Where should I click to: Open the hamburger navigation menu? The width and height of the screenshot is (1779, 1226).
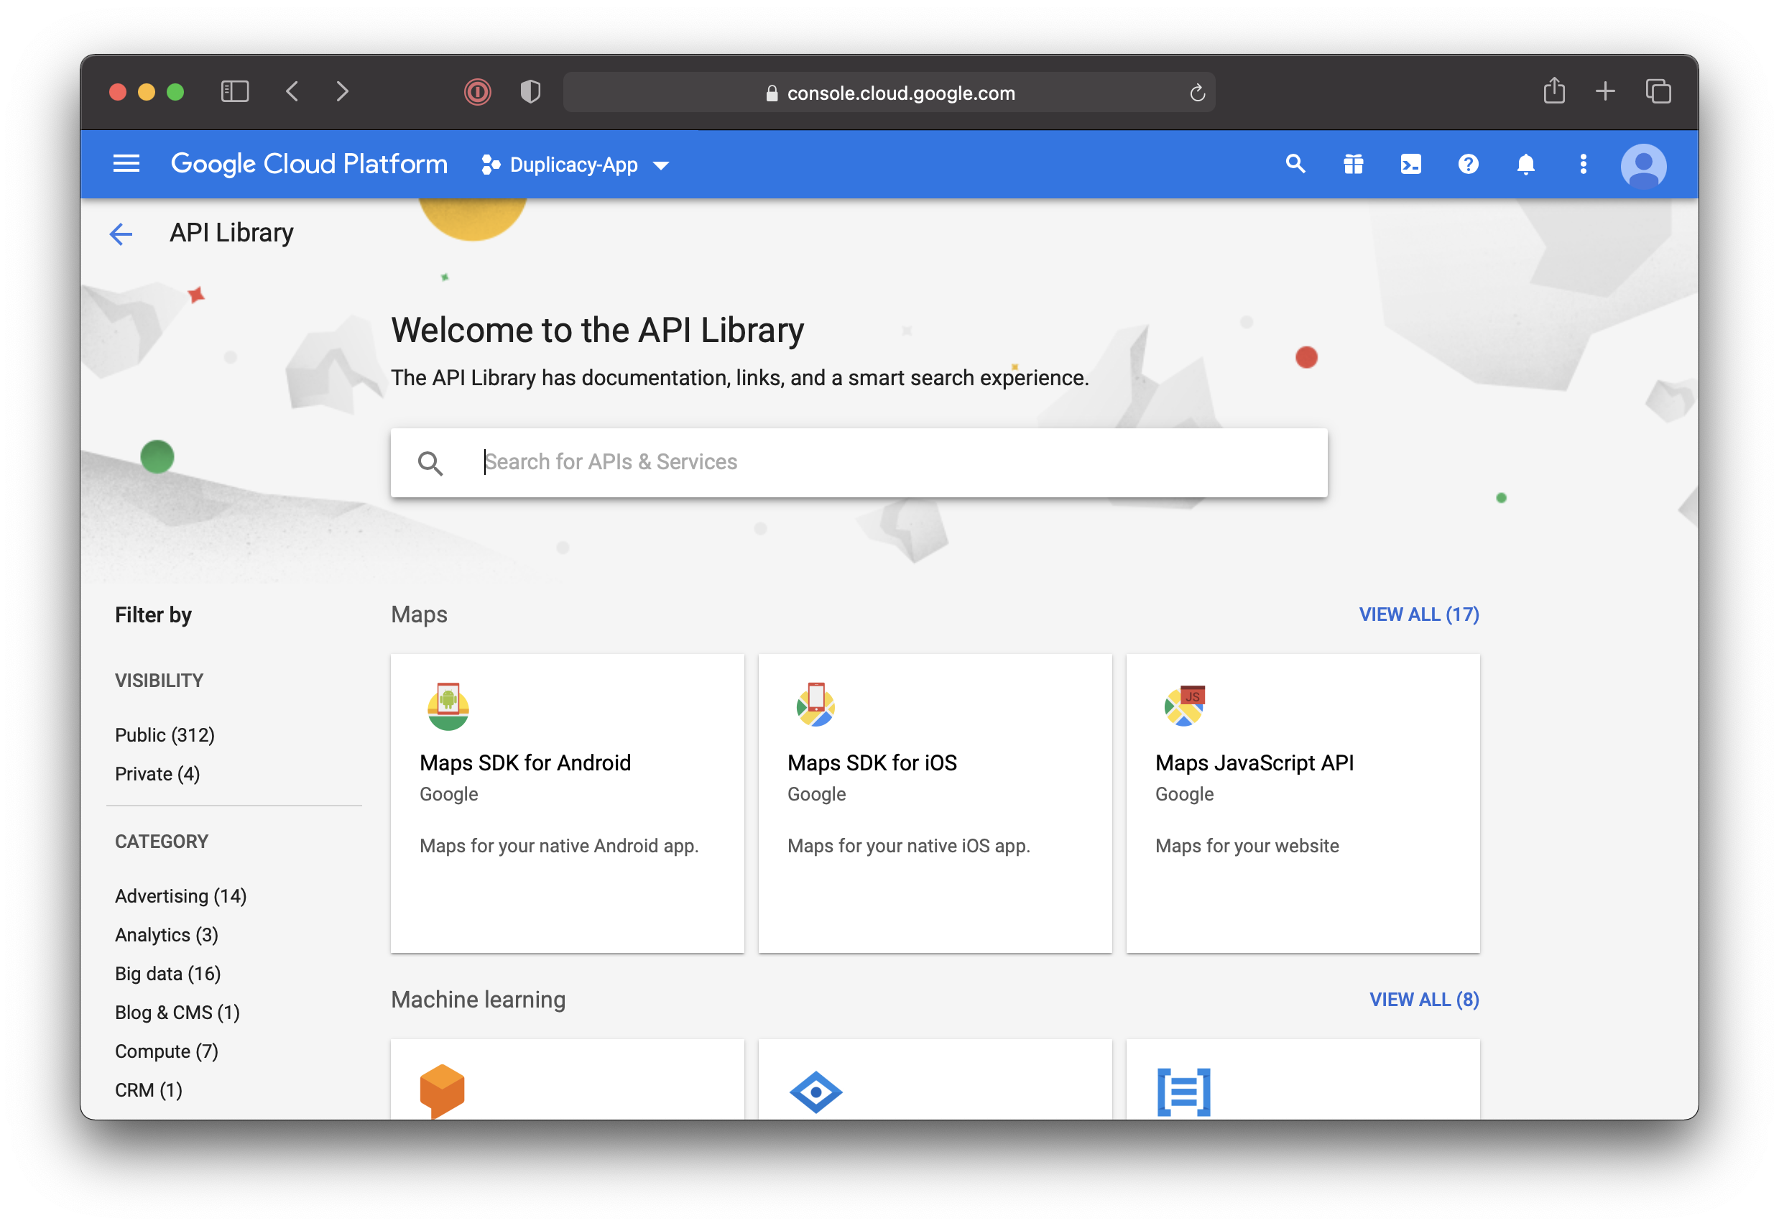(x=126, y=164)
